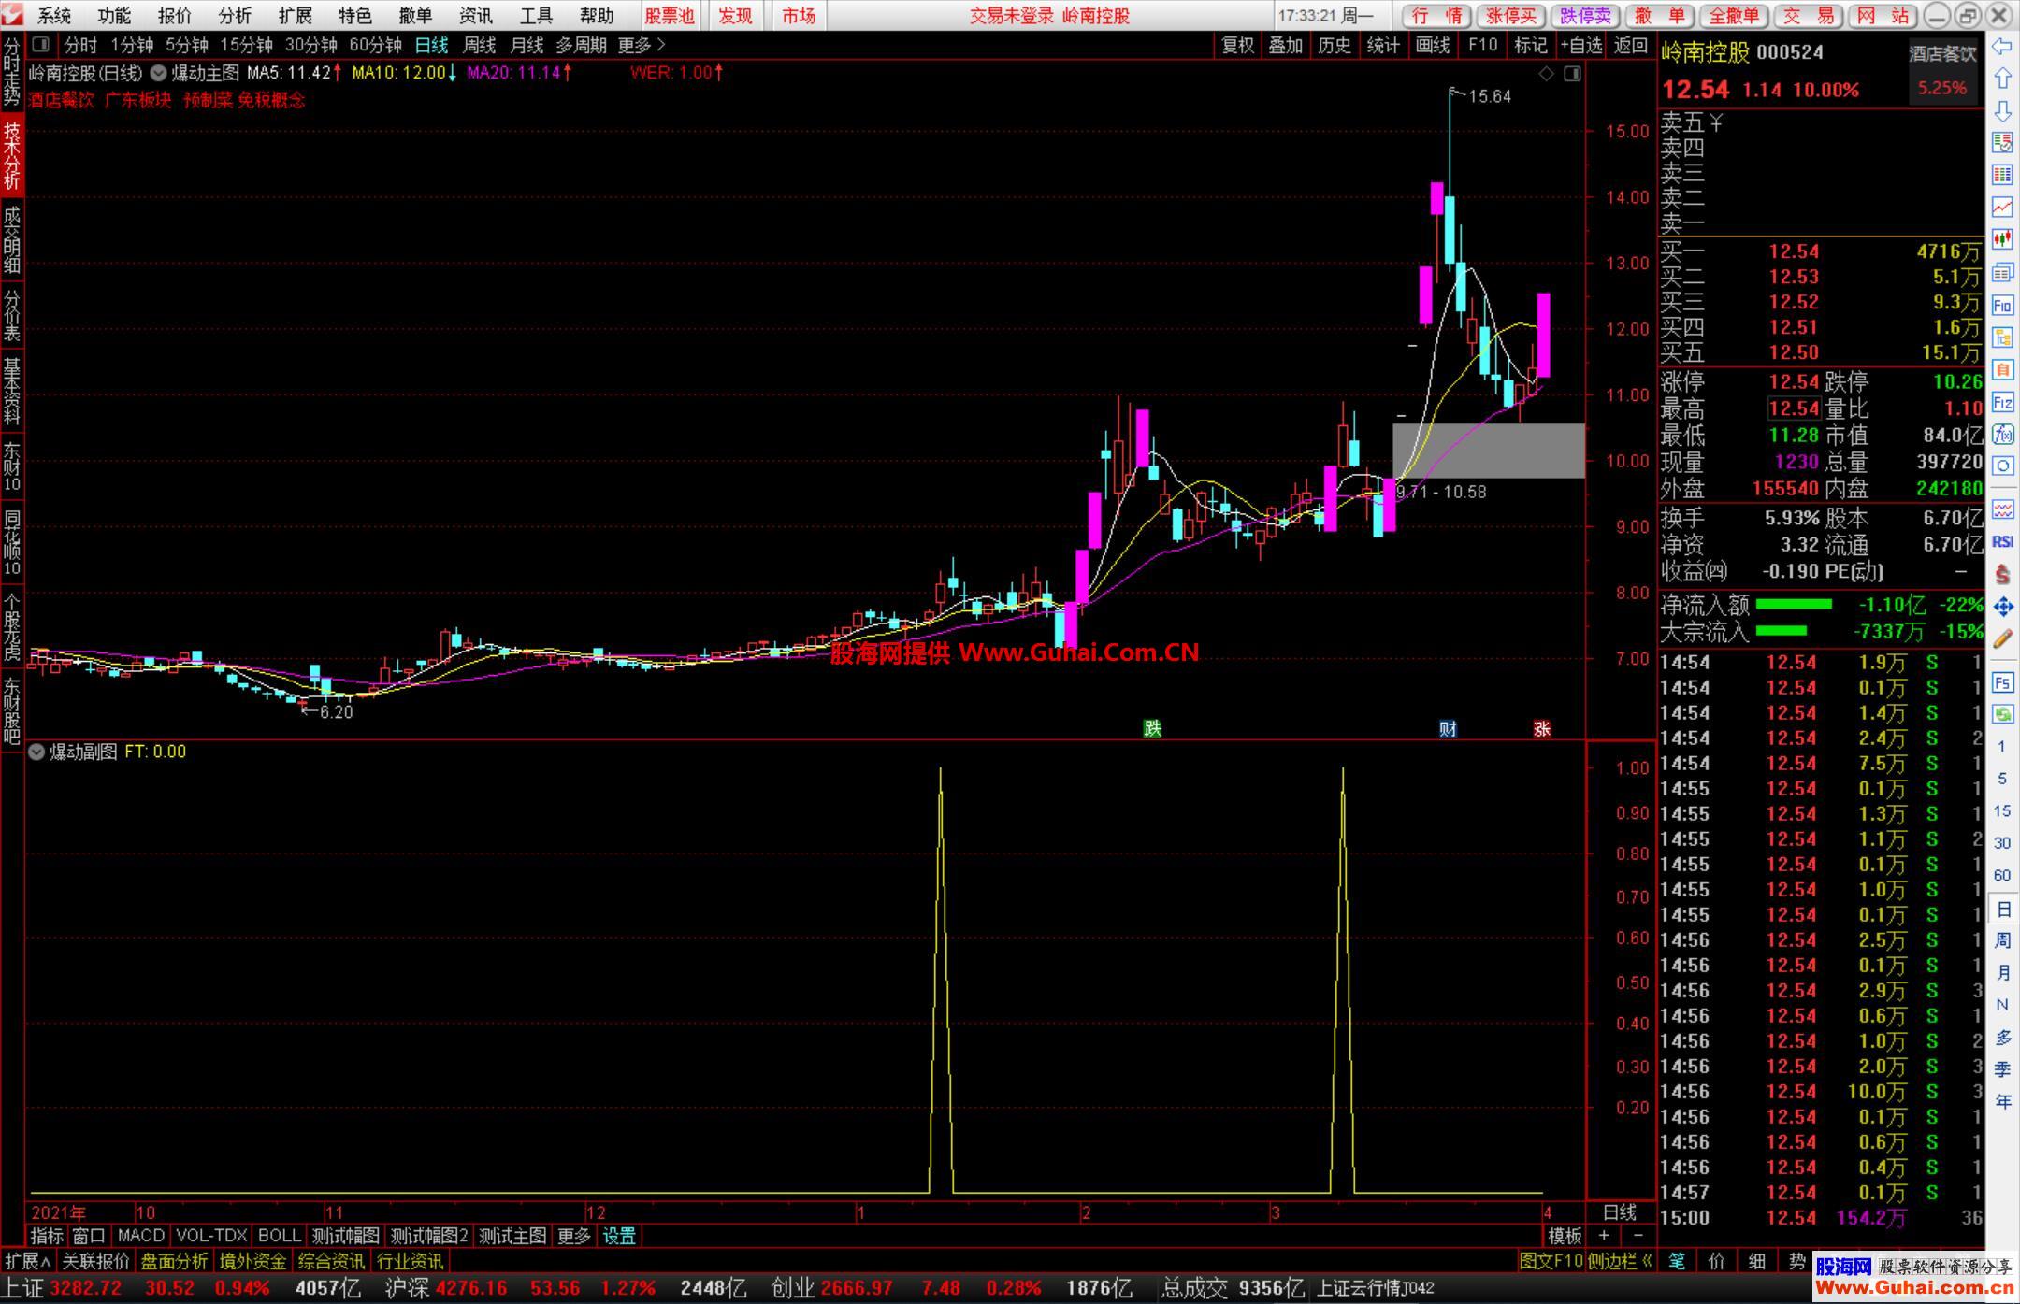Viewport: 2020px width, 1304px height.
Task: Click the FS icon in right toolbar
Action: tap(2002, 682)
